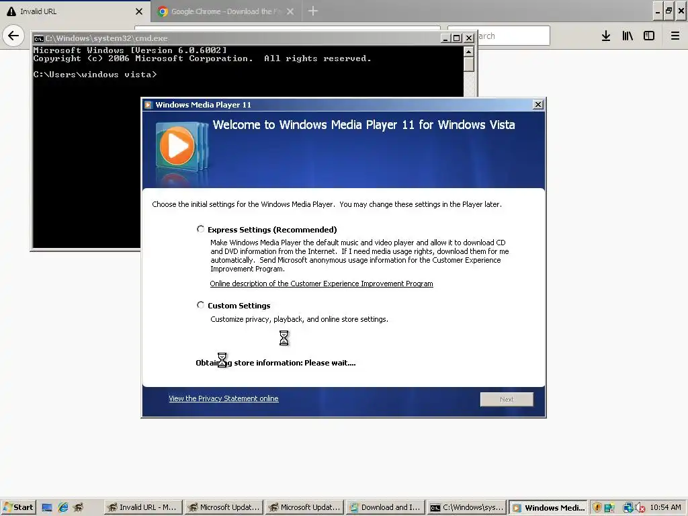
Task: Click Windows Media Player title bar icon
Action: pyautogui.click(x=148, y=104)
